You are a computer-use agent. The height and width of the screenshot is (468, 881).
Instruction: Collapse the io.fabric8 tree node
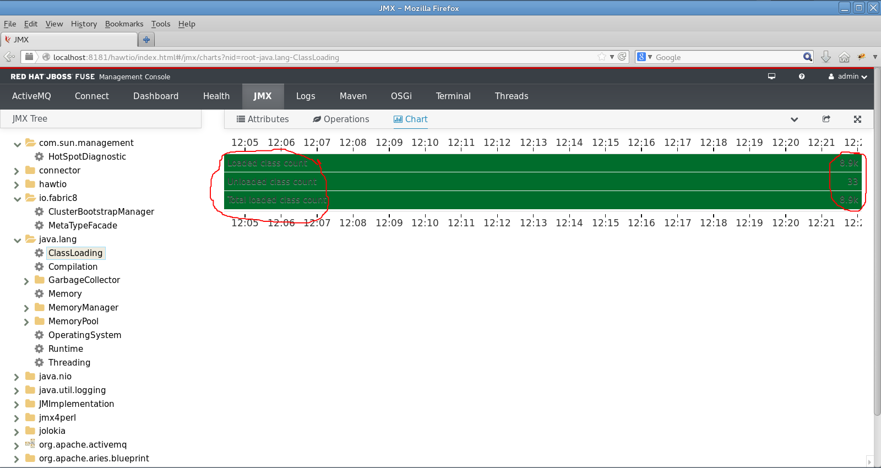click(17, 199)
